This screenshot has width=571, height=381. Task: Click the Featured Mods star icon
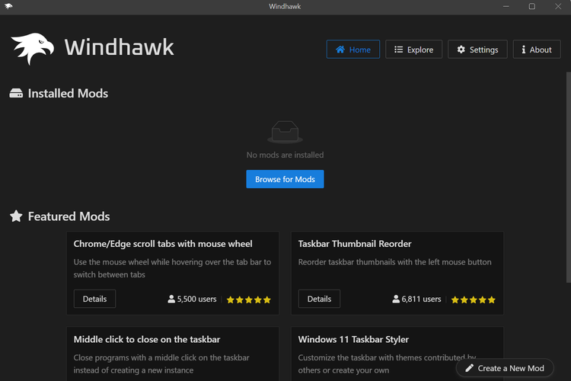16,216
